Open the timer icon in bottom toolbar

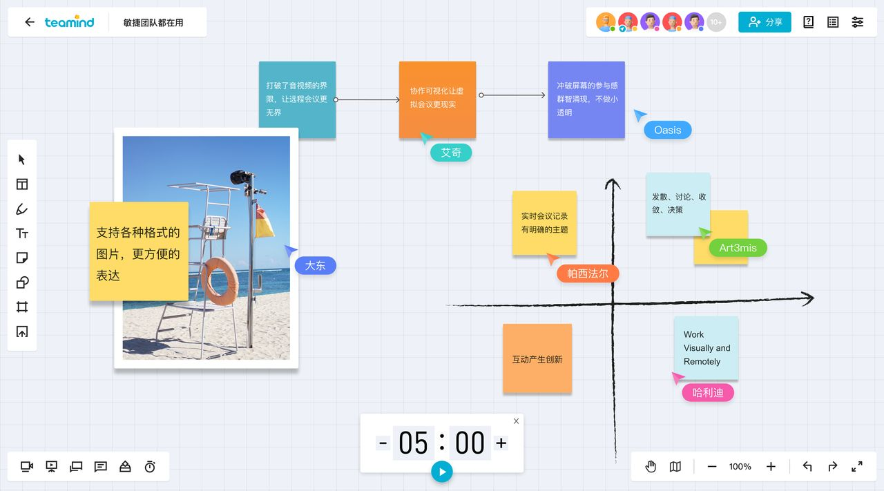coord(150,467)
